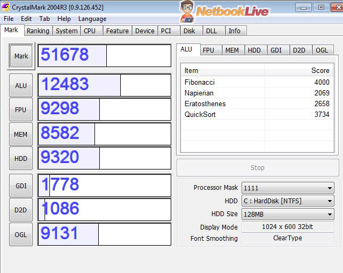Minimize the CrystalMark window
Image resolution: width=343 pixels, height=273 pixels.
303,8
